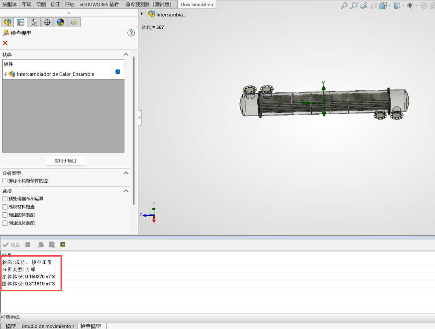Click the 迭代 = 307 text in viewport

click(153, 27)
